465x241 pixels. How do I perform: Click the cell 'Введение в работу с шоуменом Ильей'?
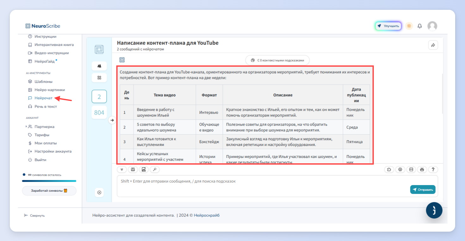(x=164, y=112)
